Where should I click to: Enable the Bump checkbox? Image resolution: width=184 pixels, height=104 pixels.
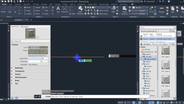pos(14,80)
